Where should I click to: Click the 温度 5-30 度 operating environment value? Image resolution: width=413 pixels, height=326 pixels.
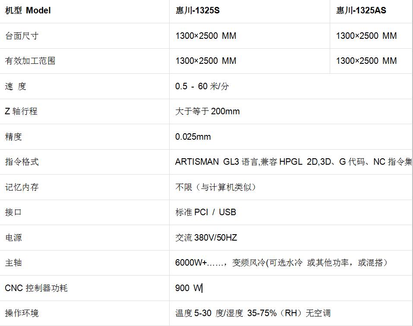coord(252,313)
